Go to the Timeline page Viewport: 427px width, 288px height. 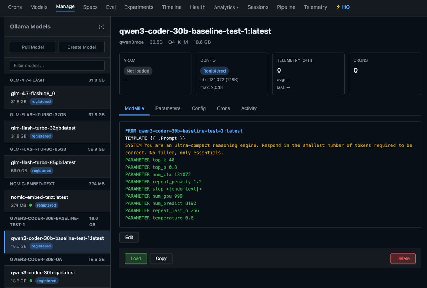[x=172, y=7]
